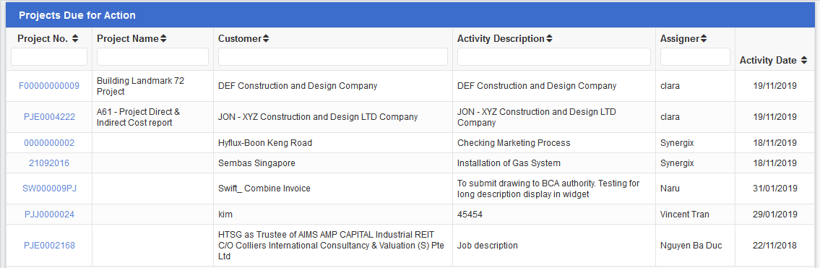Select activity description '45454'
Image resolution: width=820 pixels, height=268 pixels.
click(469, 215)
